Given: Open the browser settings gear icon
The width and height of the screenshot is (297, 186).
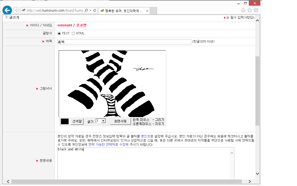Looking at the screenshot, I should pyautogui.click(x=256, y=10).
